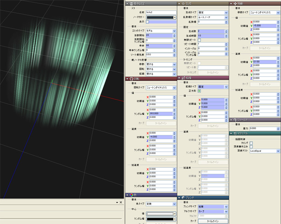Click the 回転 rotation header icon
Image resolution: width=281 pixels, height=224 pixels.
click(x=131, y=79)
